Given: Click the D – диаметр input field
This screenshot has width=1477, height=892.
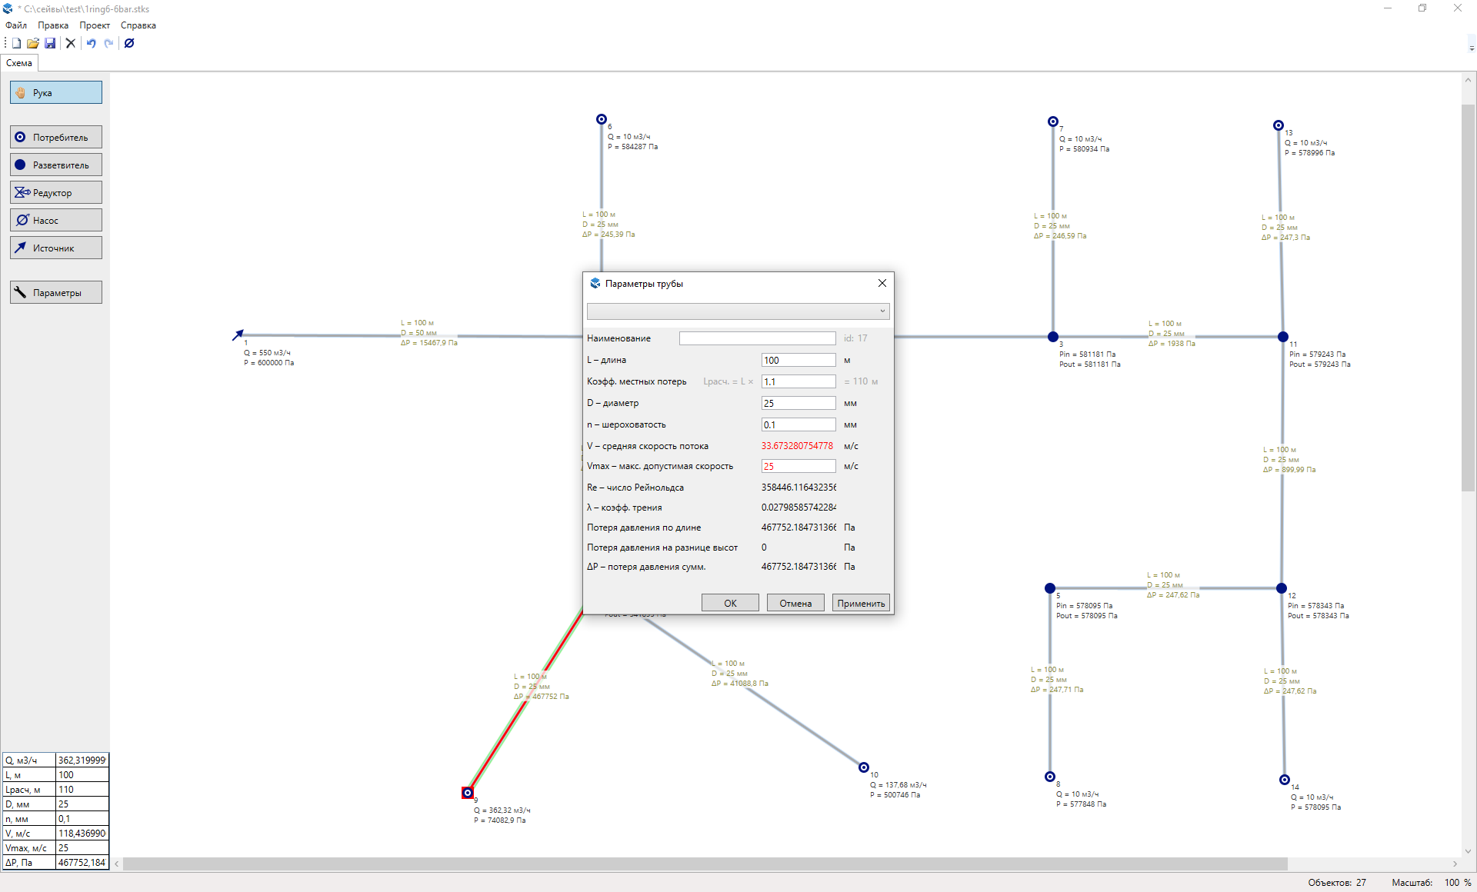Looking at the screenshot, I should click(798, 403).
